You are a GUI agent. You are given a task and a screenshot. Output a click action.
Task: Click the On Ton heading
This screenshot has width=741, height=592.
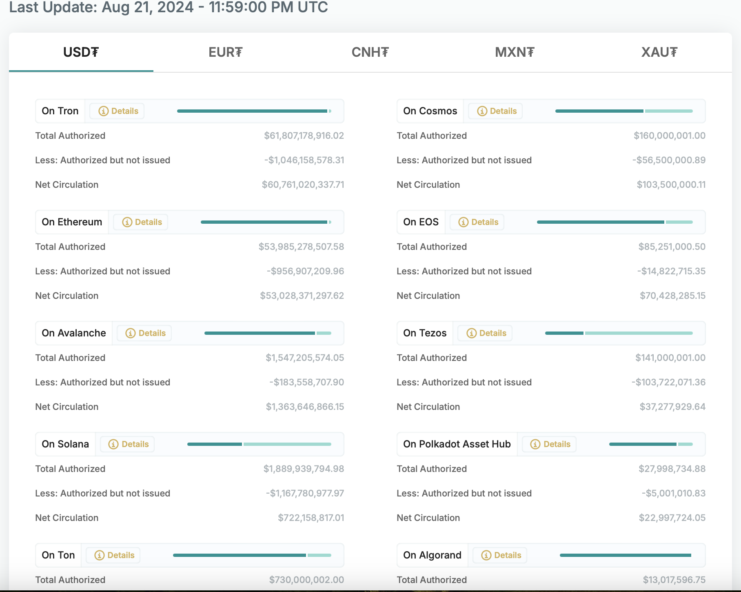point(58,555)
